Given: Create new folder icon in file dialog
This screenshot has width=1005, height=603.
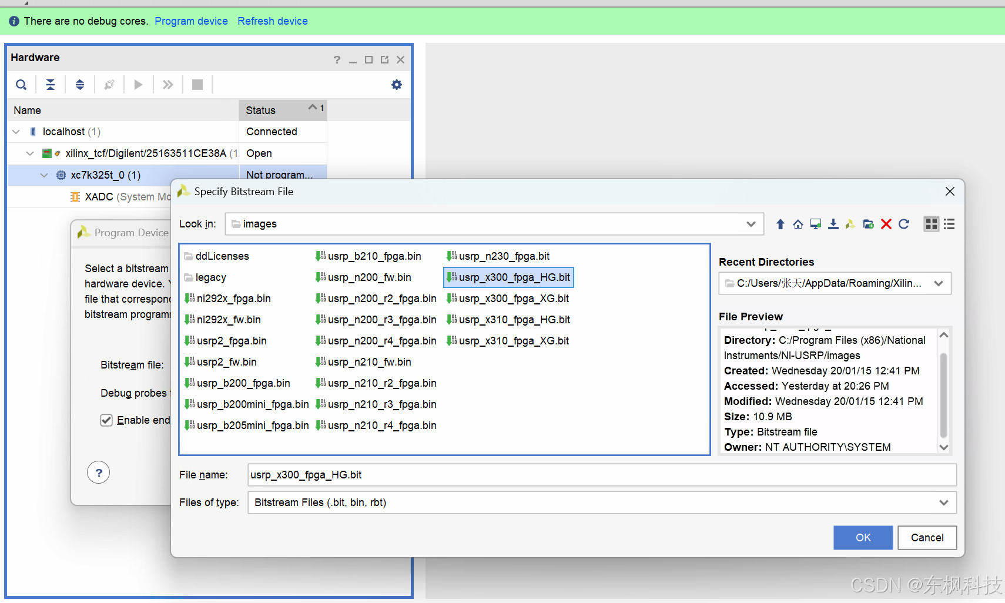Looking at the screenshot, I should (868, 224).
